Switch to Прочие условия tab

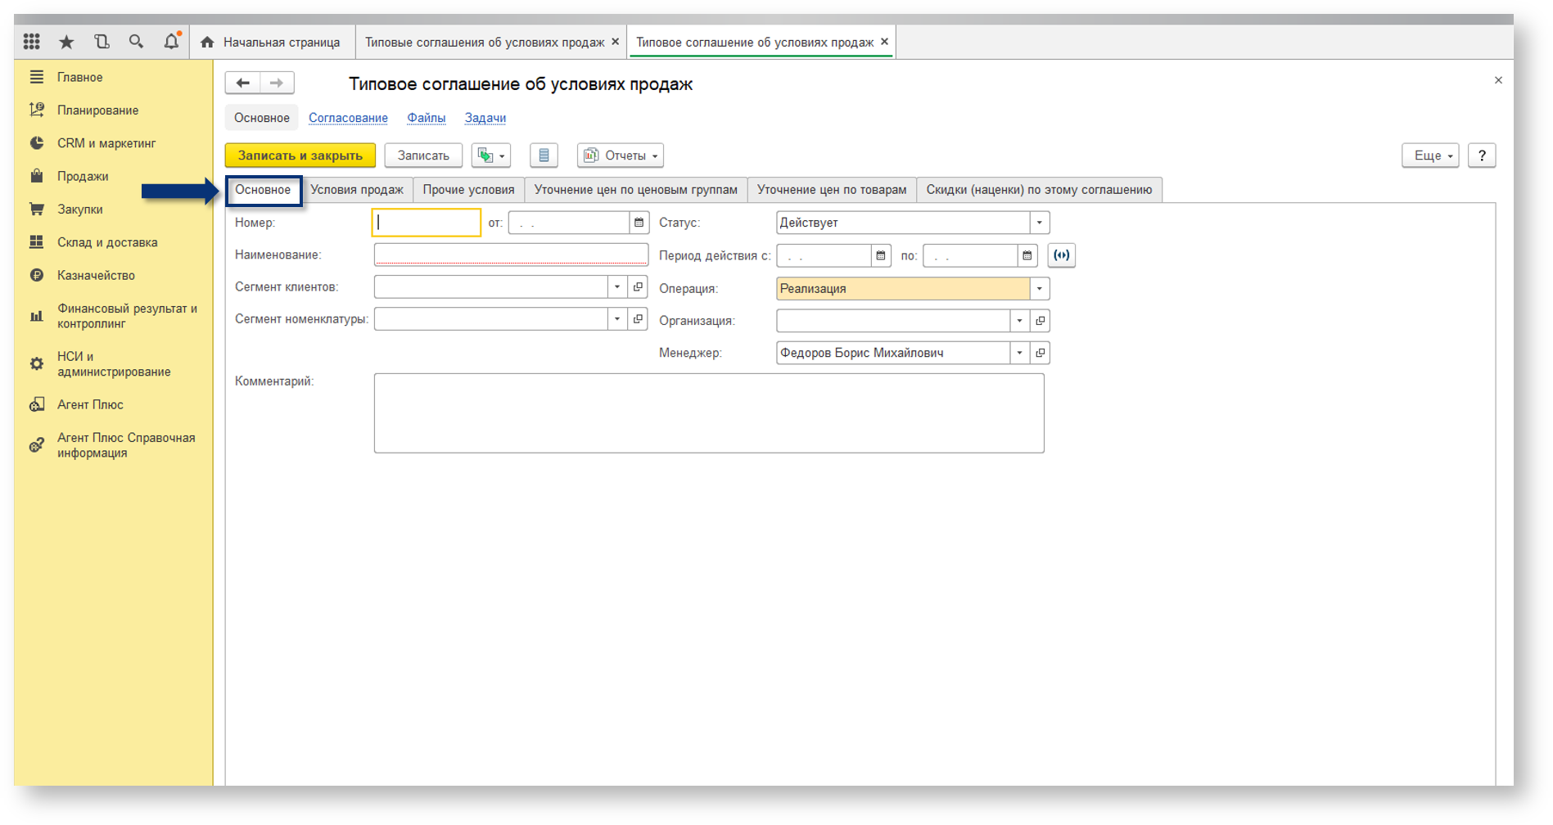(468, 190)
